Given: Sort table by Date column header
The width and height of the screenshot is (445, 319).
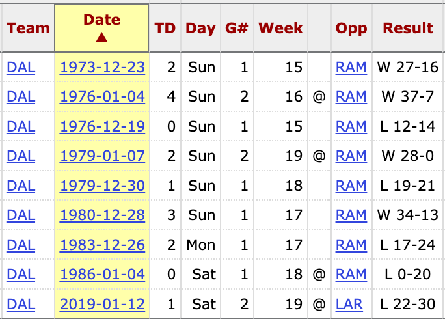Looking at the screenshot, I should click(101, 28).
